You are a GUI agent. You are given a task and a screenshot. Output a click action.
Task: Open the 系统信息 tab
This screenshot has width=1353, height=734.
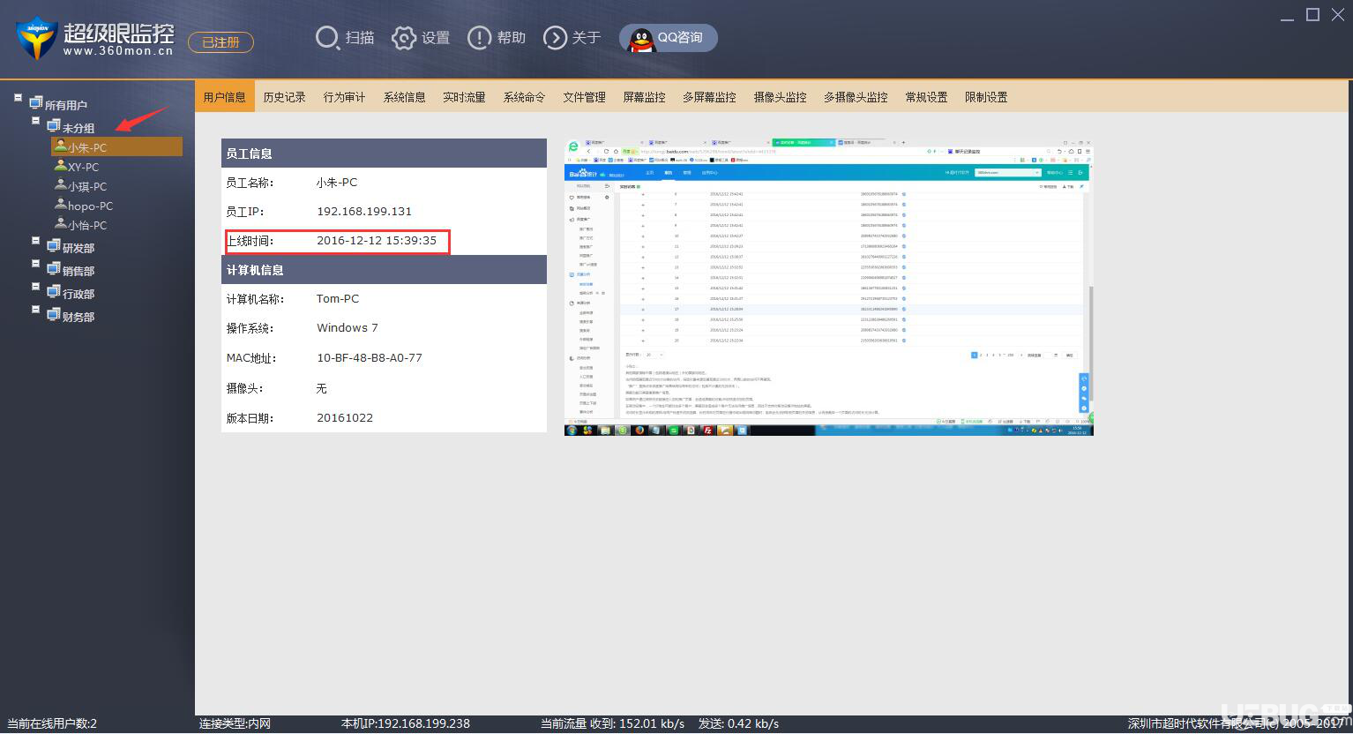[405, 97]
